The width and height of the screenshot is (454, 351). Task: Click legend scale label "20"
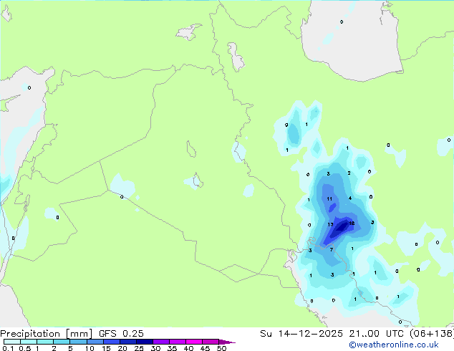122,348
